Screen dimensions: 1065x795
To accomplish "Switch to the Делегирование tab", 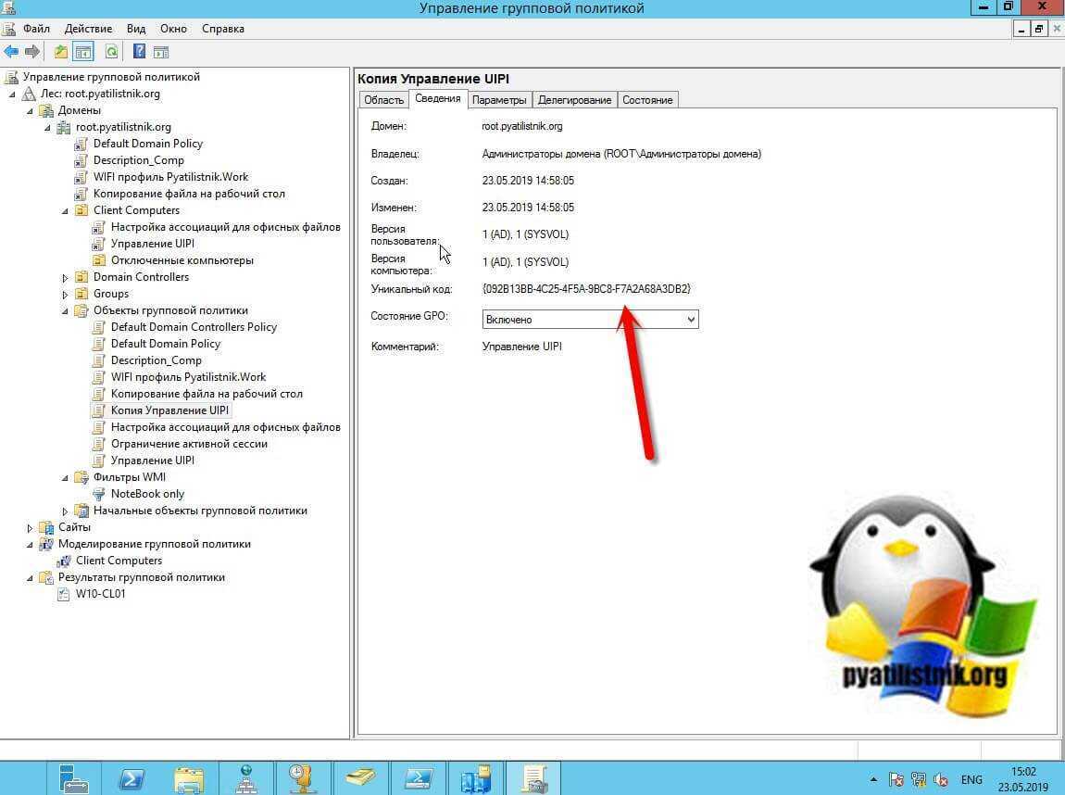I will coord(574,100).
